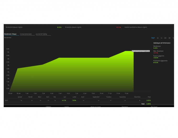
Task: Select the Juin 4.12 % monthly return cell
Action: click(64, 100)
